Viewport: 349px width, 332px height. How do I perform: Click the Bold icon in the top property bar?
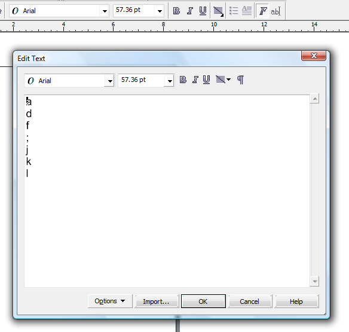(176, 11)
